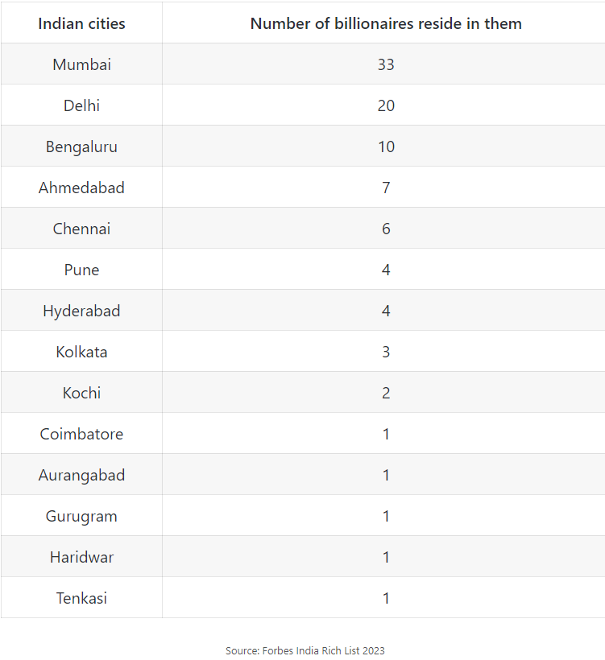Click Ahmedabad's billionaire count of 7
Image resolution: width=605 pixels, height=660 pixels.
coord(386,188)
